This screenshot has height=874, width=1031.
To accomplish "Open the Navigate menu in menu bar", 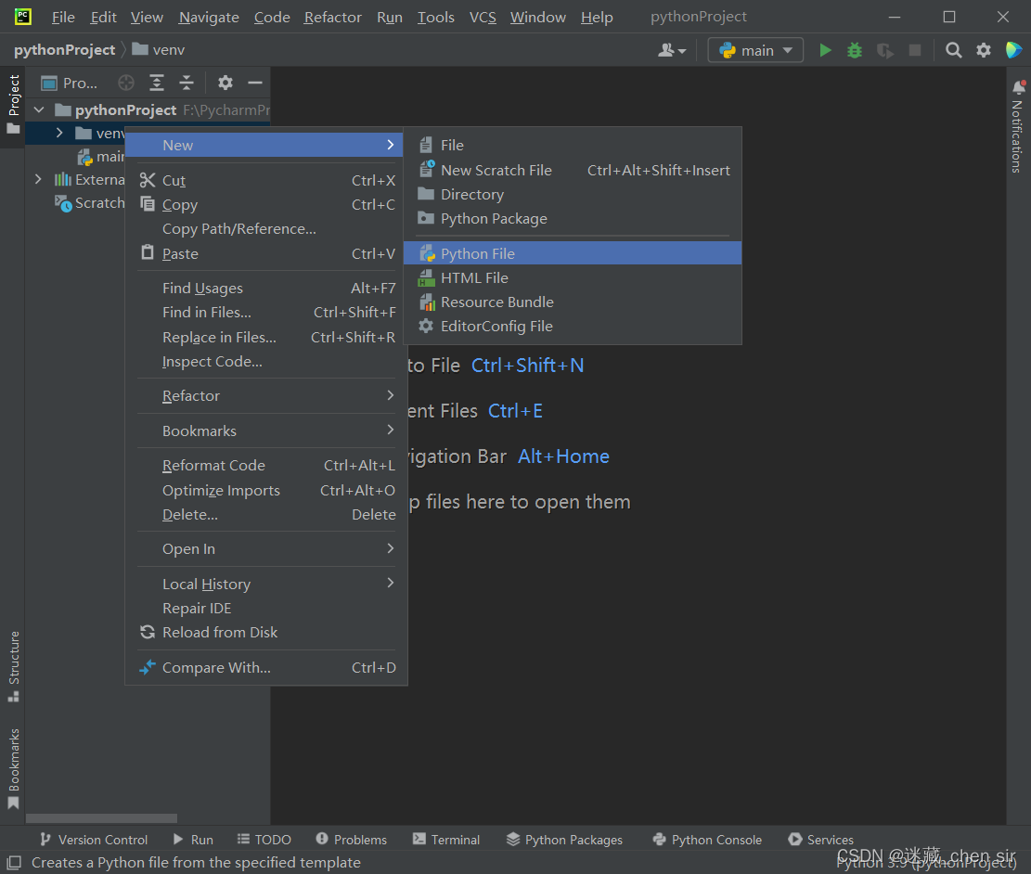I will point(209,17).
